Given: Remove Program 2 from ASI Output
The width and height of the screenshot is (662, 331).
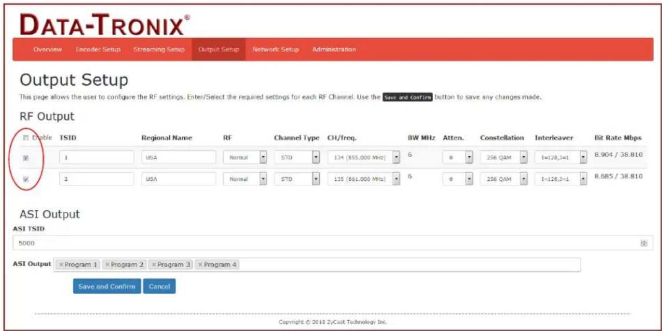Looking at the screenshot, I should pyautogui.click(x=108, y=265).
